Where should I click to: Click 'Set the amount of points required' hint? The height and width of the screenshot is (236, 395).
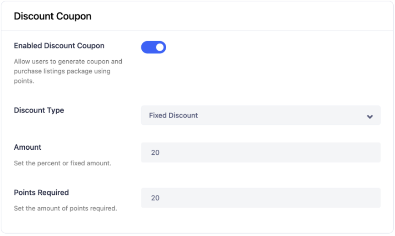(65, 209)
